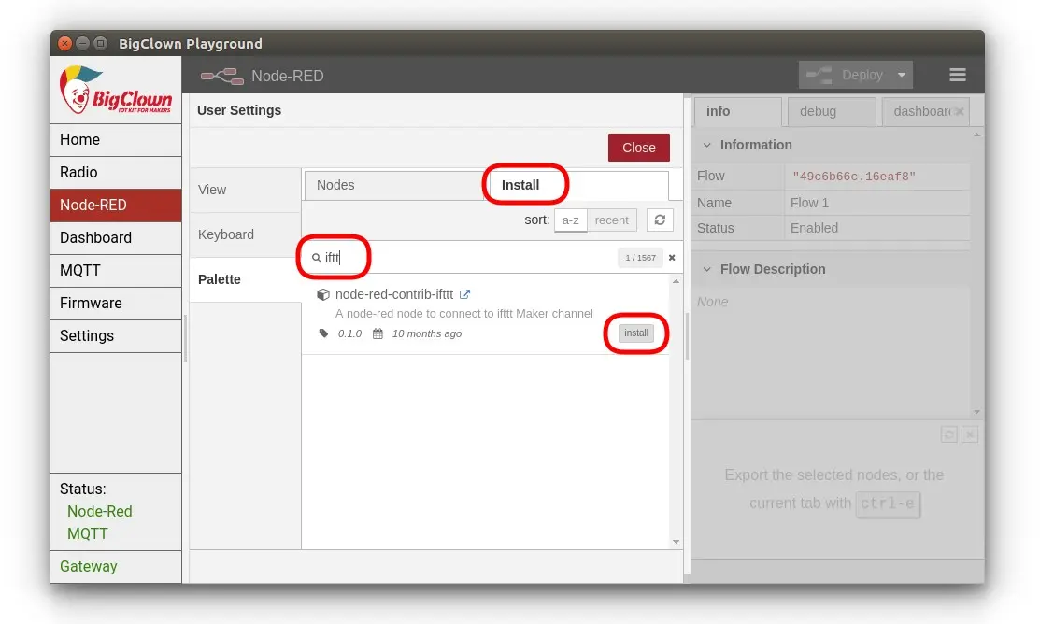1040x624 pixels.
Task: Select Palette in User Settings
Action: [x=246, y=280]
